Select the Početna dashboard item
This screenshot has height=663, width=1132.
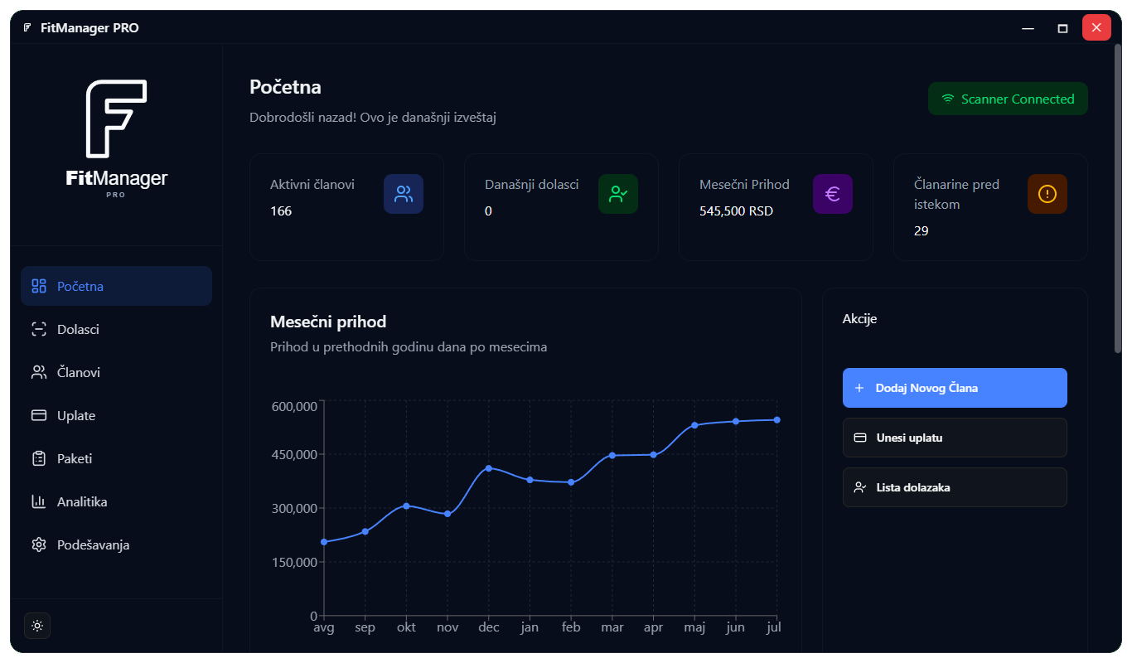pyautogui.click(x=116, y=286)
